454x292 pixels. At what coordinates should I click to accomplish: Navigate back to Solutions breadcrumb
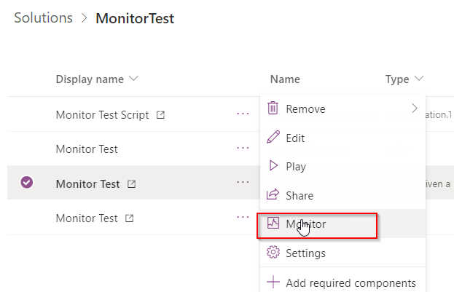pos(44,18)
